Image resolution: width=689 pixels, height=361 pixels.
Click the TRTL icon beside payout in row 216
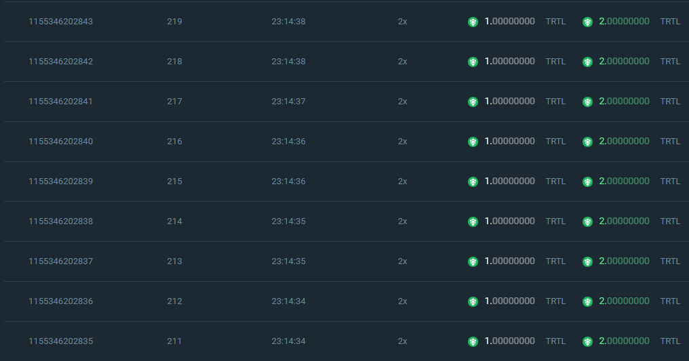tap(587, 142)
